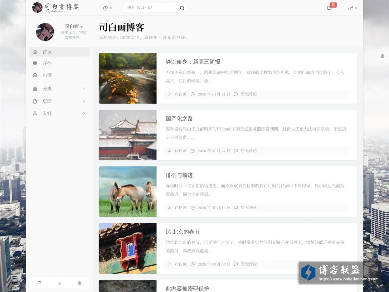Image resolution: width=389 pixels, height=292 pixels.
Task: Click the plaque thumbnail of 忆·北京的春节 post
Action: coord(128,248)
